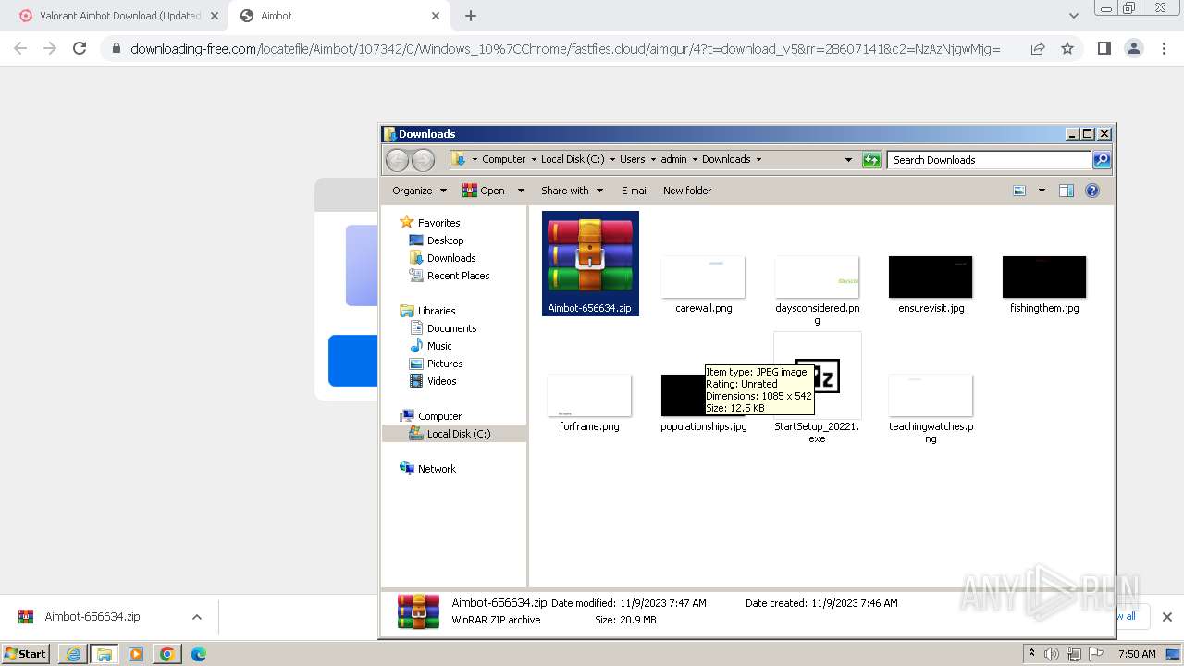Select the carewall.png thumbnail
Screen dimensions: 1184x666
(703, 277)
